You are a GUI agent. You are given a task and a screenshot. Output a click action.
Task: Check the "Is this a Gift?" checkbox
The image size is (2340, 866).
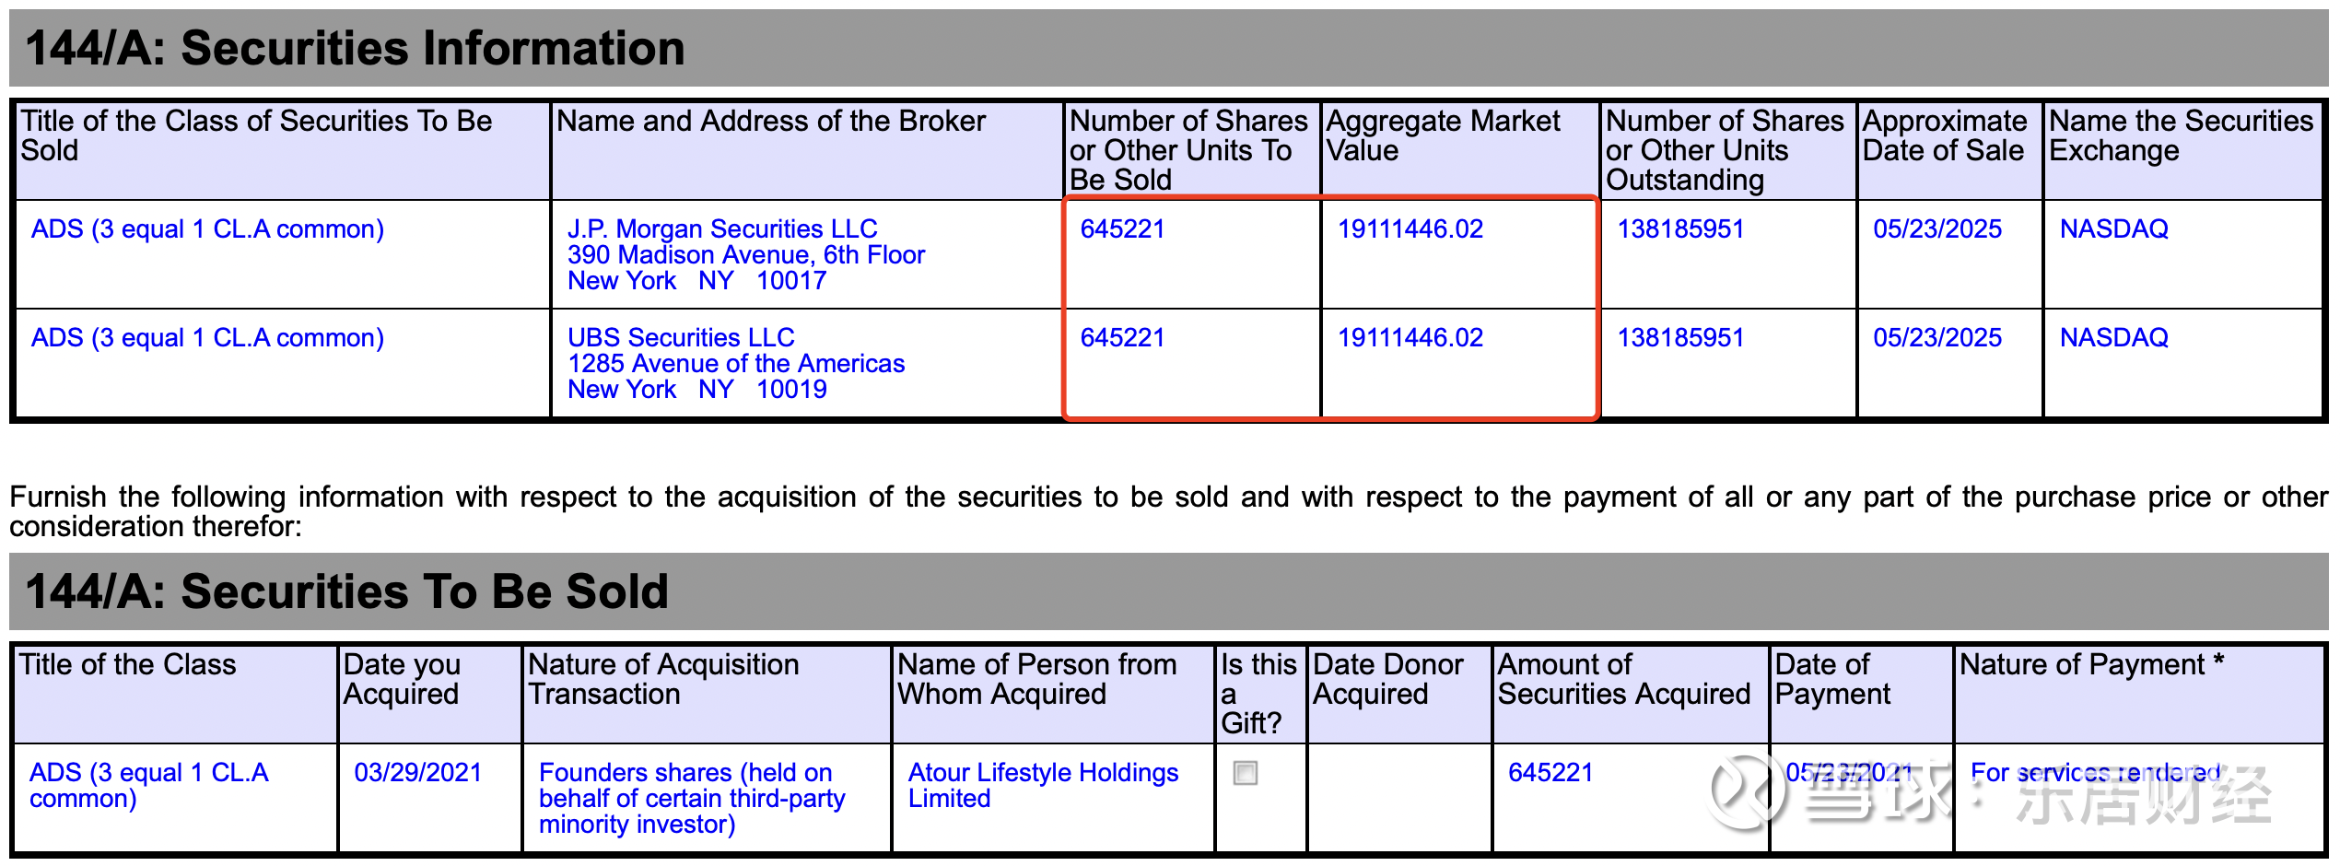(x=1245, y=773)
